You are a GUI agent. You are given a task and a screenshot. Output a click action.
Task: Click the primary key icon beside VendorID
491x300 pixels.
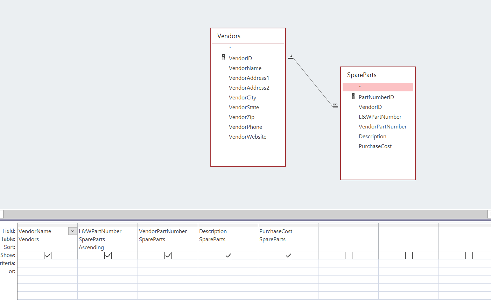223,57
